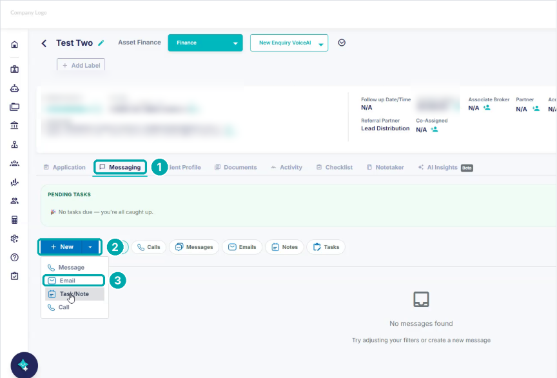Image resolution: width=557 pixels, height=378 pixels.
Task: Switch to the Application tab
Action: (64, 167)
